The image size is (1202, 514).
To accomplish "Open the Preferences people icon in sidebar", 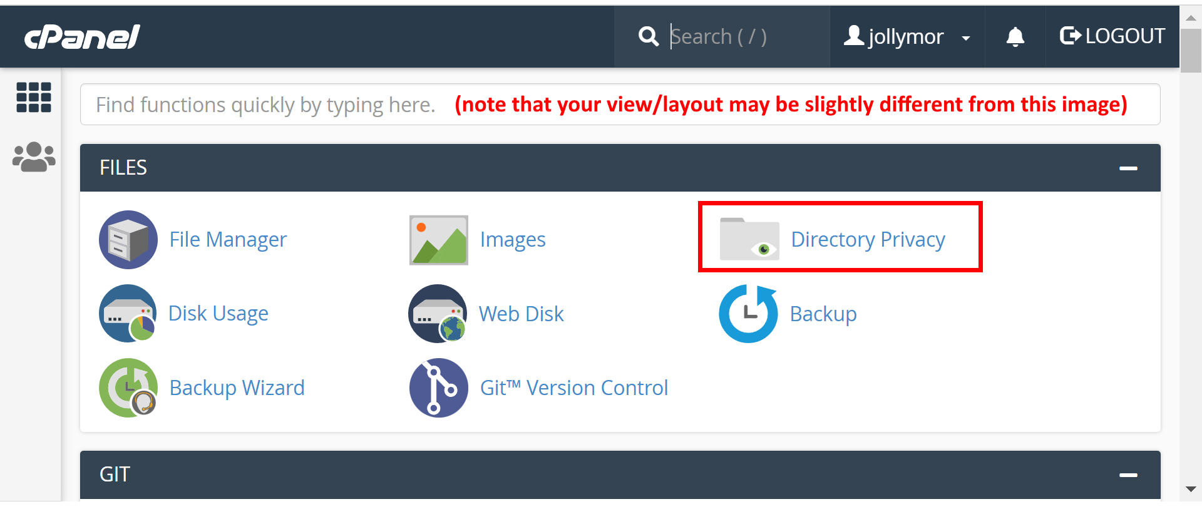I will coord(33,157).
